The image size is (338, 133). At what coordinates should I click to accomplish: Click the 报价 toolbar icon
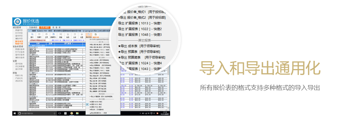pos(32,35)
